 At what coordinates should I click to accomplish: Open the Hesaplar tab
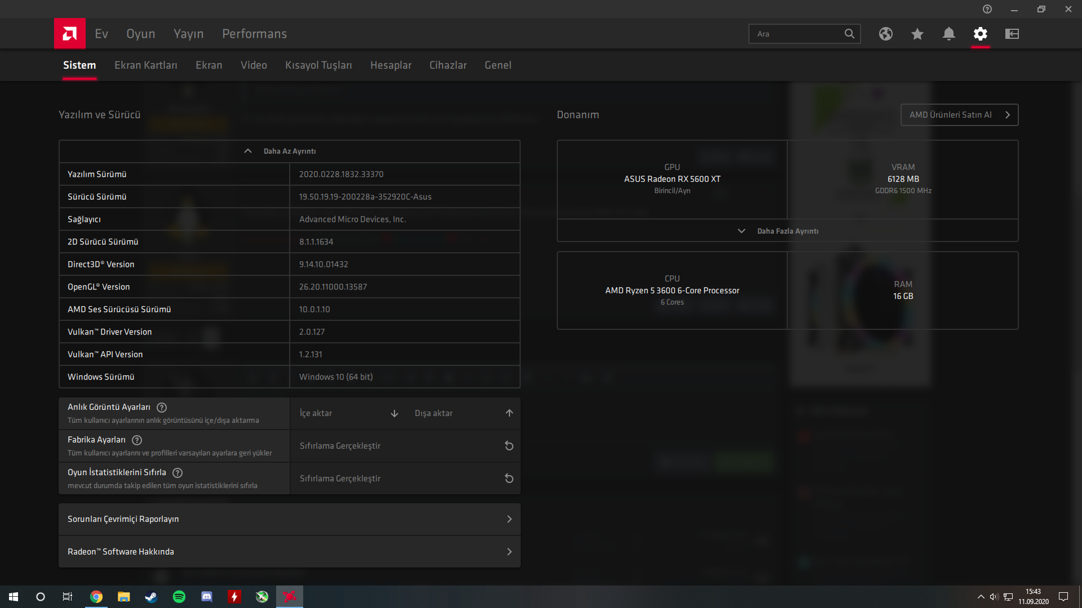391,65
